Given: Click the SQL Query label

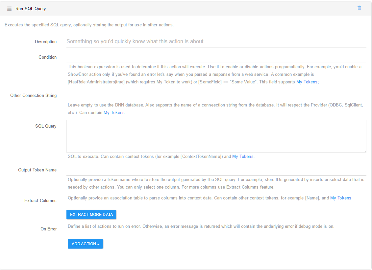Looking at the screenshot, I should [46, 126].
